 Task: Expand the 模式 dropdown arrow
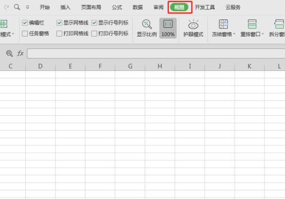tap(13, 34)
